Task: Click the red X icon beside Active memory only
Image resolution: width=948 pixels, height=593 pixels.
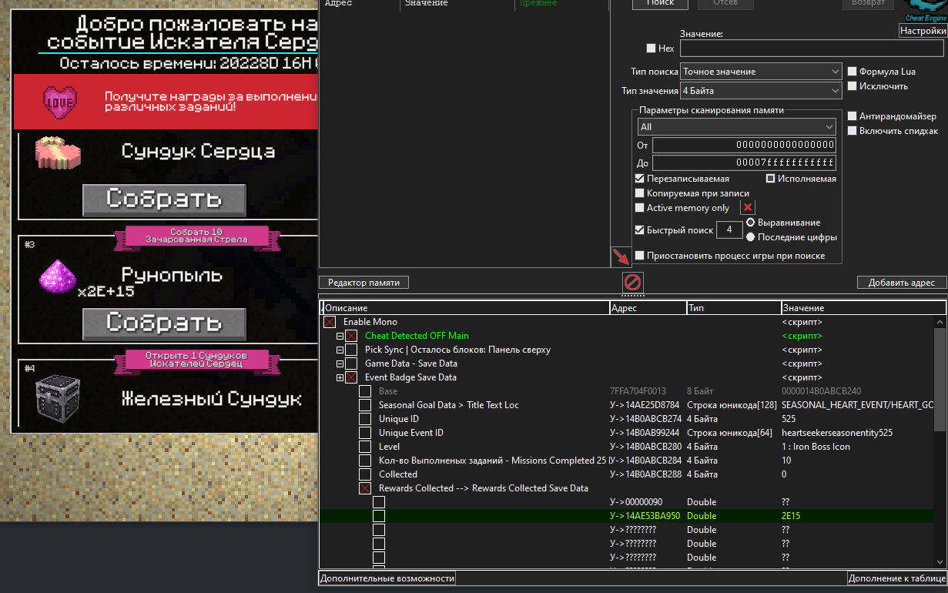Action: 748,208
